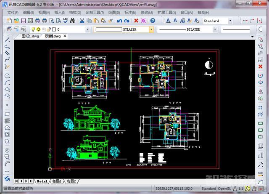
Task: Click the layer color square swatch
Action: [54, 29]
